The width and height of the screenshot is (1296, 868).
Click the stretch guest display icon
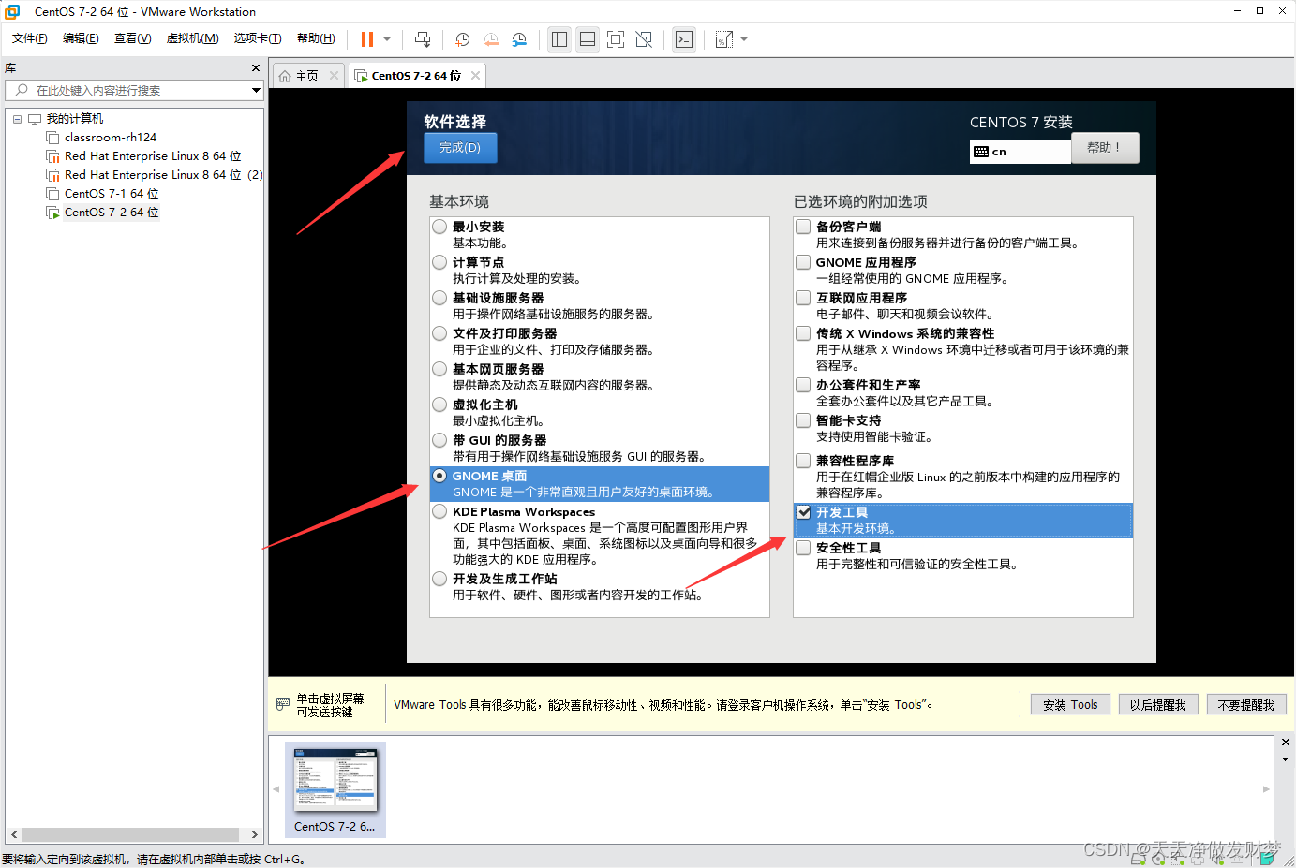click(724, 39)
